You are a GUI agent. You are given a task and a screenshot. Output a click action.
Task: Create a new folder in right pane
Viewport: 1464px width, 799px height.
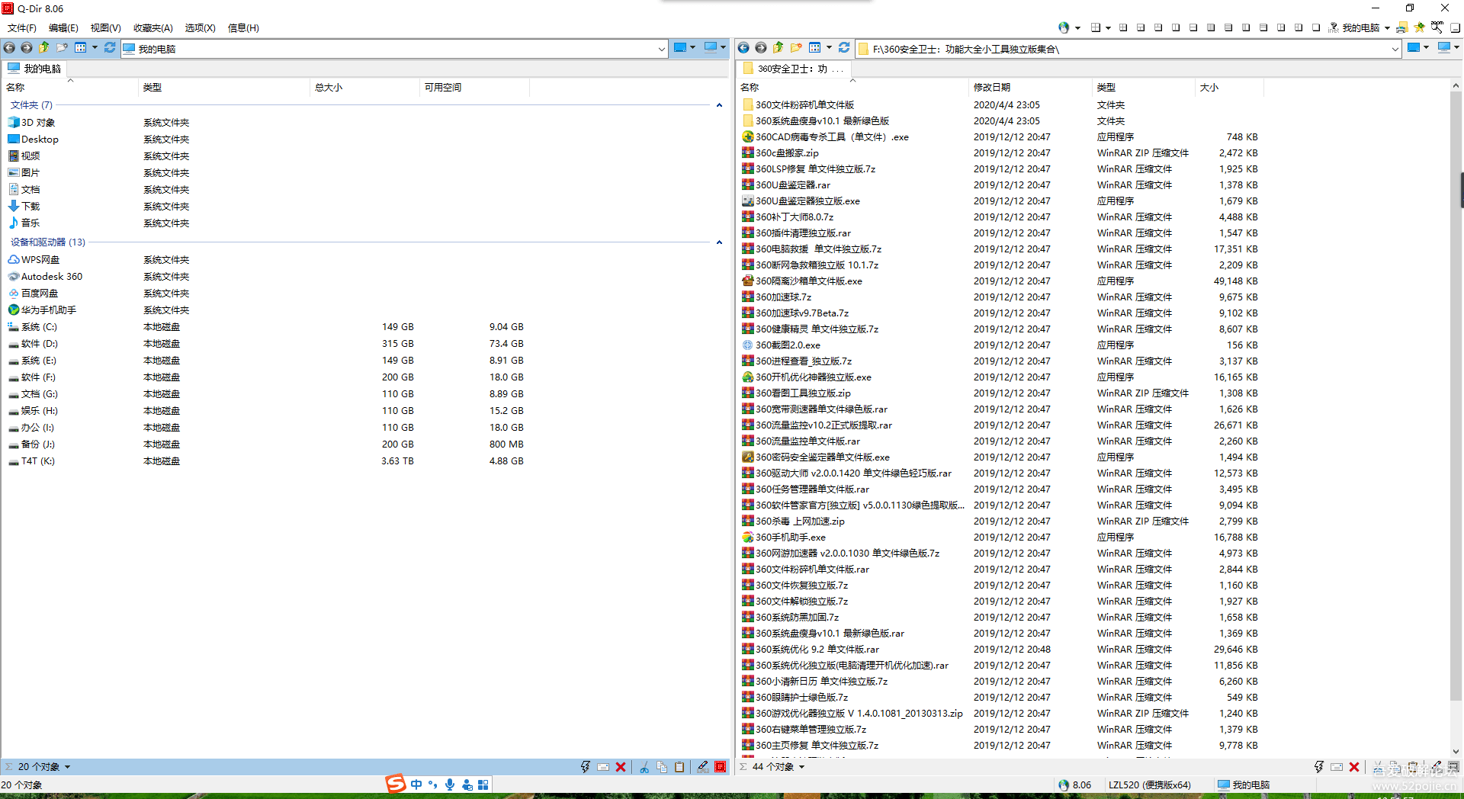(x=796, y=48)
